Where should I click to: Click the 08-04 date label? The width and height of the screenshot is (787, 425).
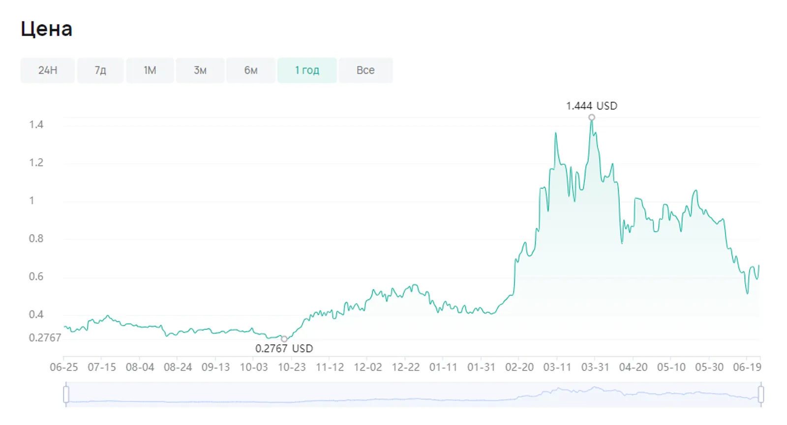point(140,367)
